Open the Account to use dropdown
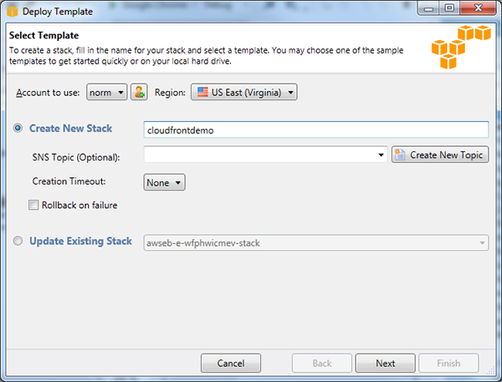The image size is (502, 382). point(106,92)
